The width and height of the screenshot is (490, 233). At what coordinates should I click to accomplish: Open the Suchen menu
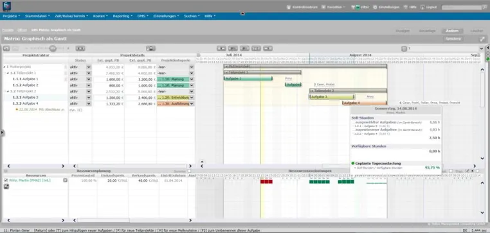[192, 16]
